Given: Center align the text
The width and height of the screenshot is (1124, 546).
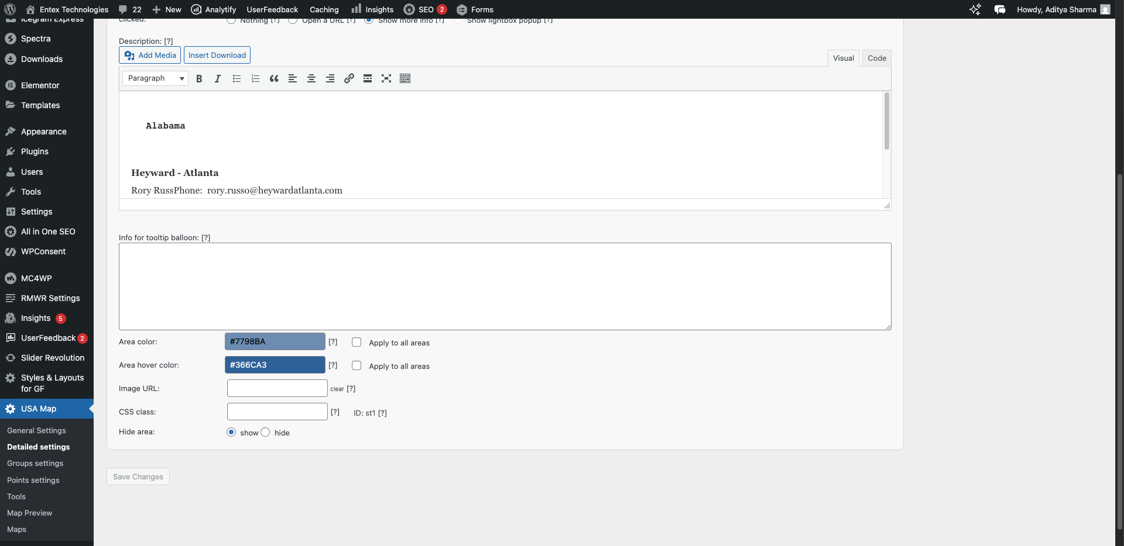Looking at the screenshot, I should (311, 78).
